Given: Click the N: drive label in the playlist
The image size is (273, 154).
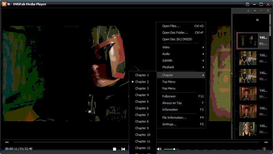Looking at the screenshot, I should [257, 20].
